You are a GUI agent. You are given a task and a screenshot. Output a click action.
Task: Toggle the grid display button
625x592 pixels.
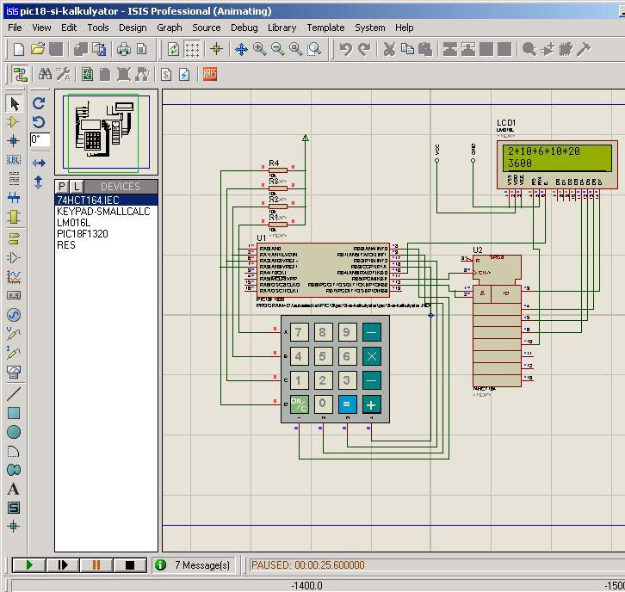[192, 49]
